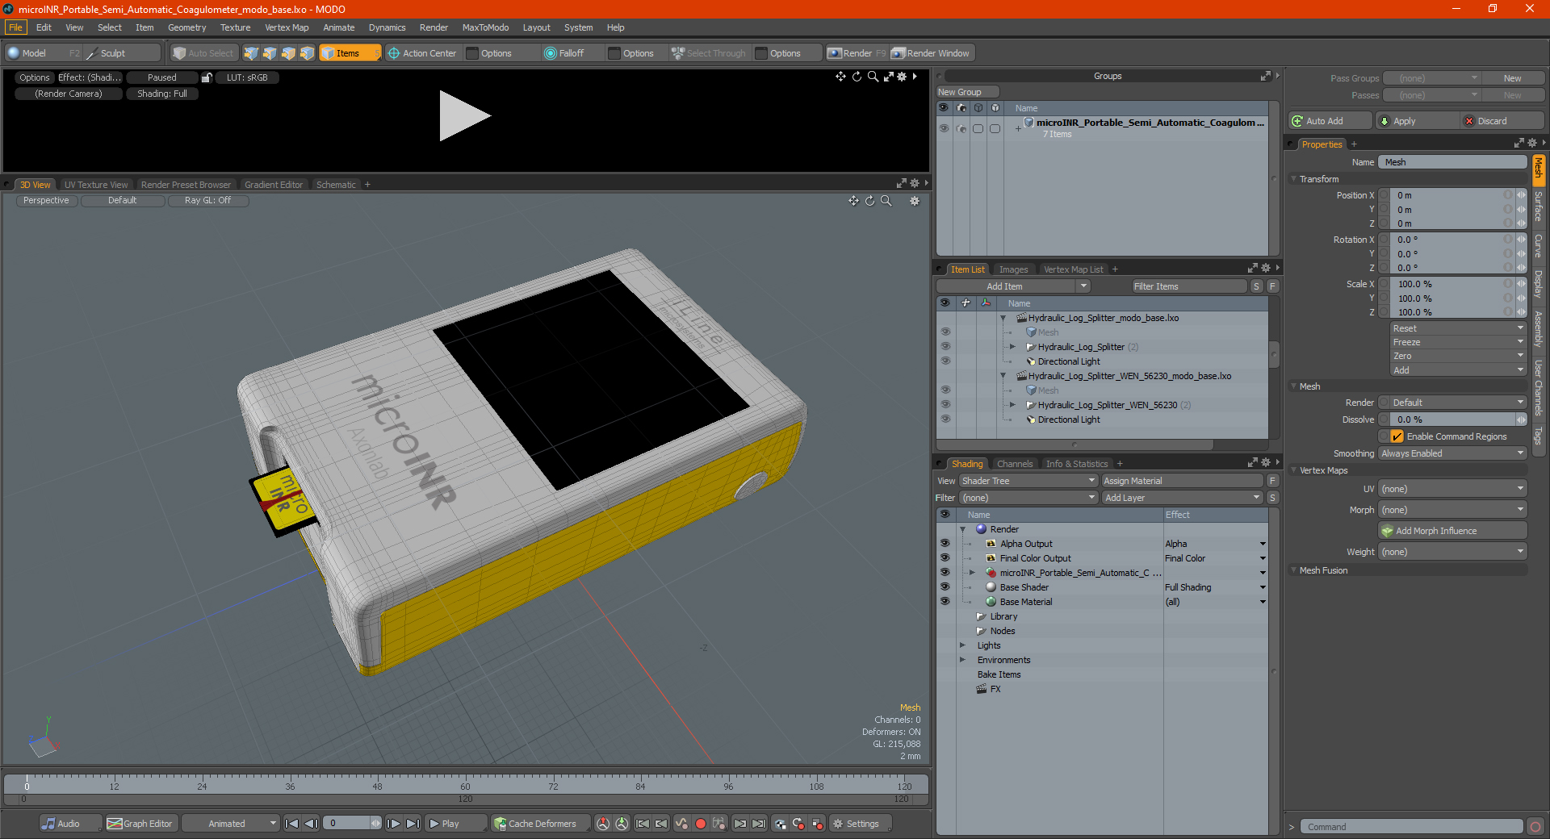Switch to Channels tab
Screen dimensions: 1550x839
pyautogui.click(x=1015, y=464)
